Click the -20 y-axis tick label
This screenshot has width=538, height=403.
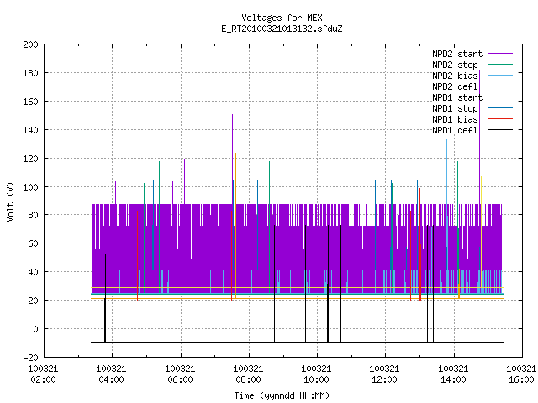click(x=30, y=358)
